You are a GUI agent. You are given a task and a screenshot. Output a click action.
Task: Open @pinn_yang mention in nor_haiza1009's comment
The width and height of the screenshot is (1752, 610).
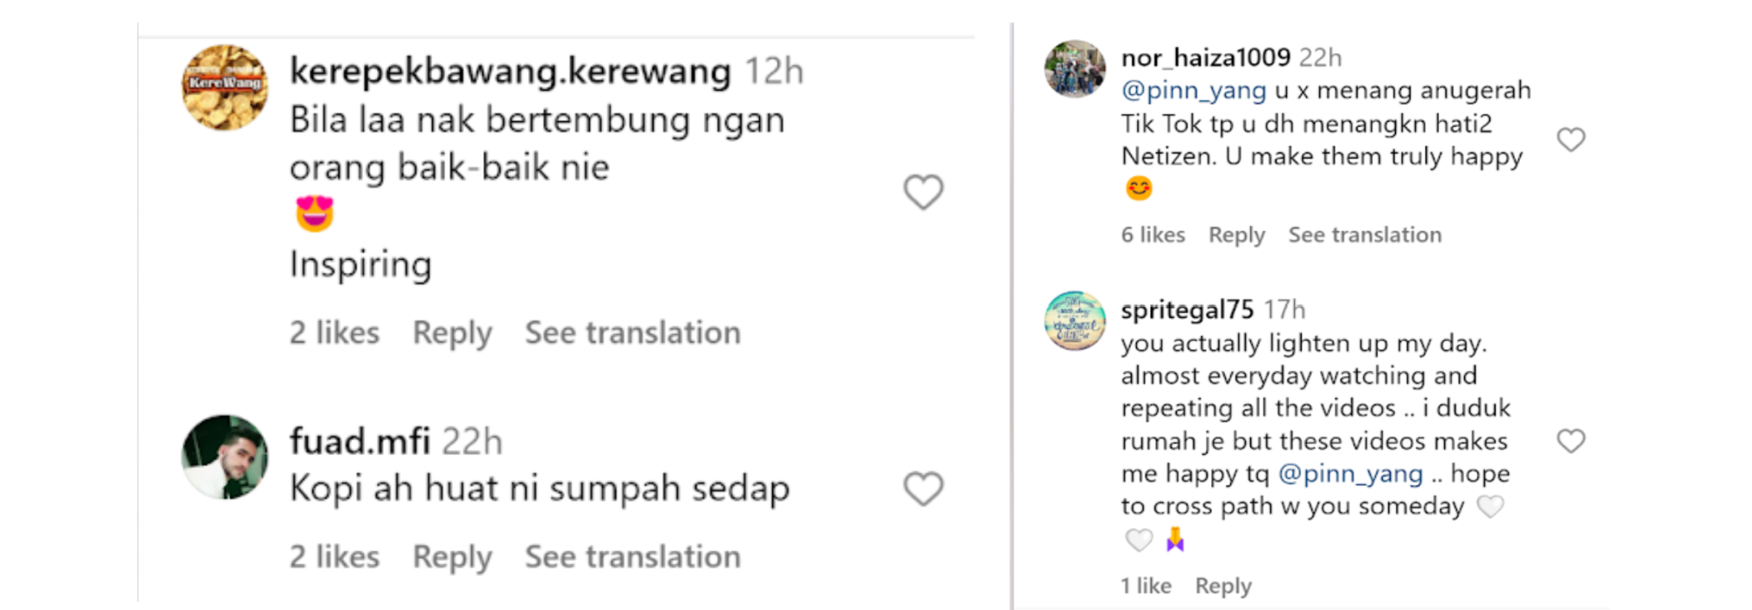tap(1193, 91)
